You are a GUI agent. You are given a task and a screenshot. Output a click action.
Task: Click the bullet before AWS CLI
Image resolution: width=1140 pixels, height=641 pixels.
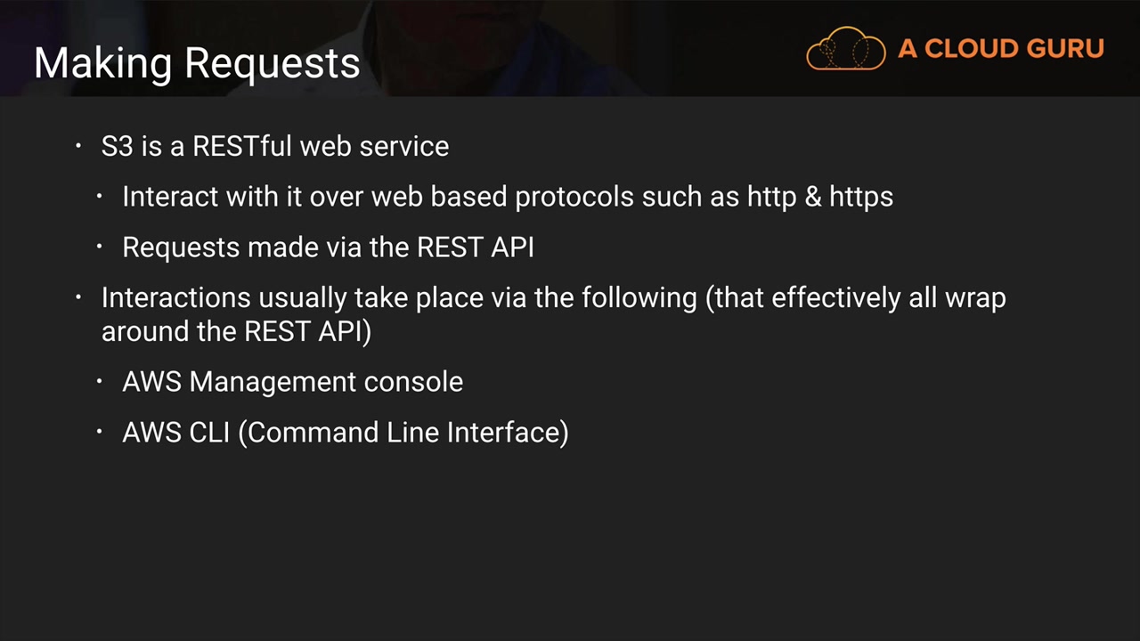pyautogui.click(x=100, y=432)
